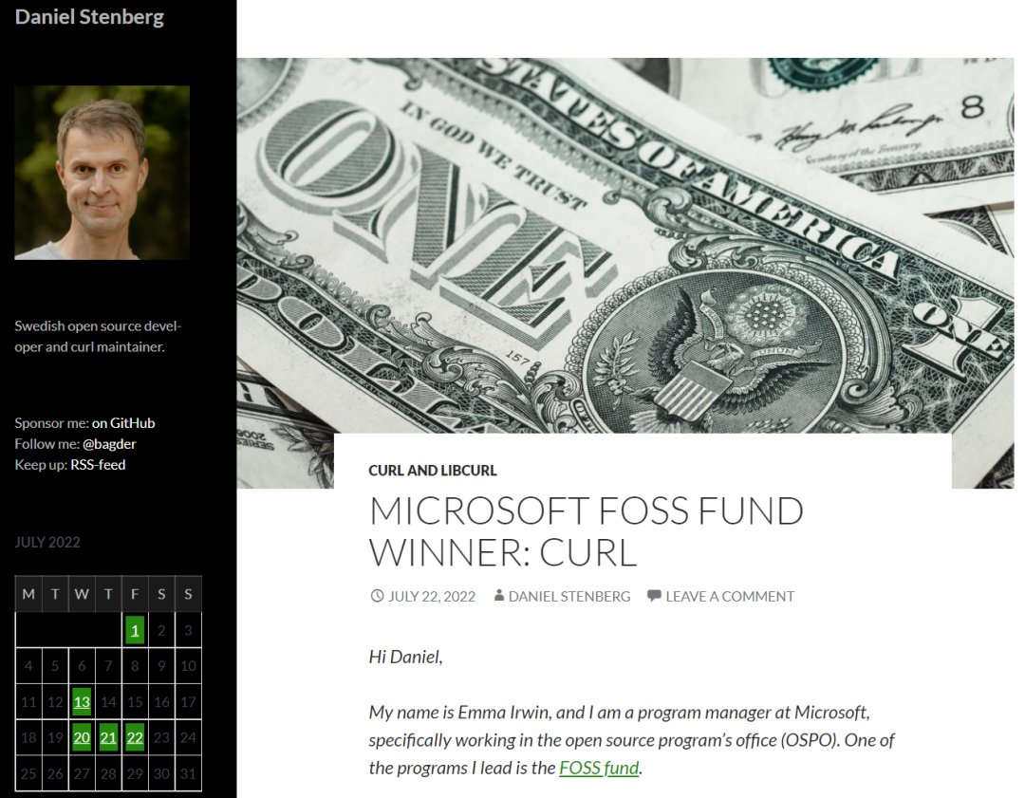Viewport: 1025px width, 798px height.
Task: Follow the FOSS fund link in the article
Action: tap(600, 768)
